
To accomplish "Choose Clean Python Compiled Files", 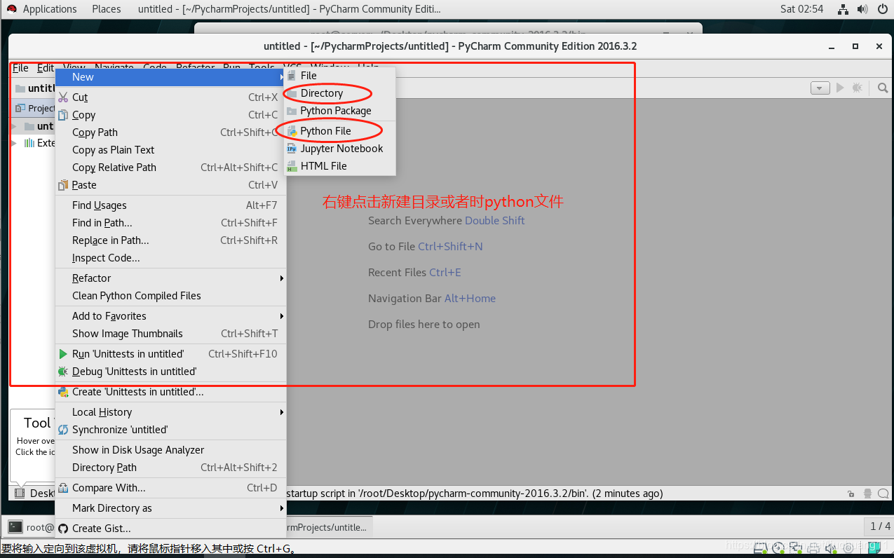I will [171, 296].
